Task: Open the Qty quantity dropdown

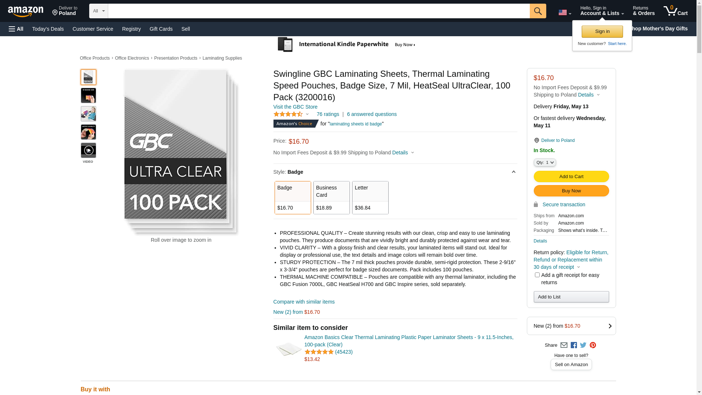Action: (544, 162)
